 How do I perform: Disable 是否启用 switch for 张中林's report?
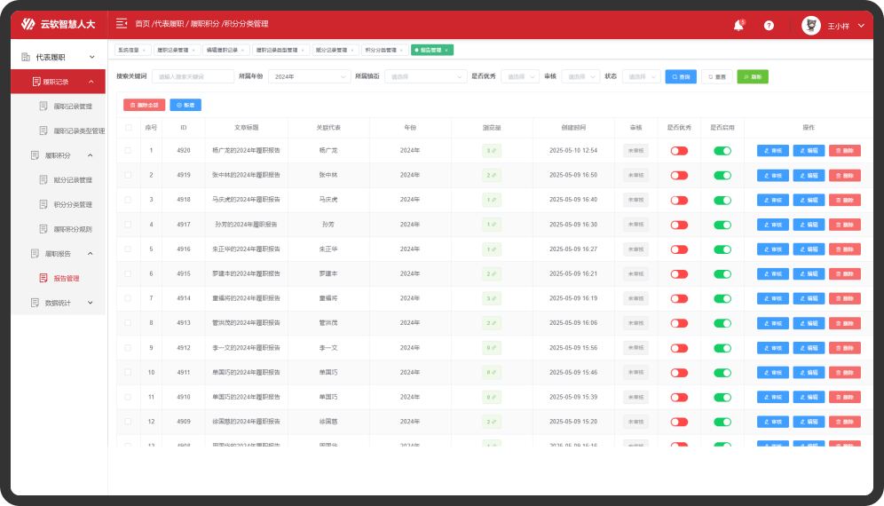click(722, 176)
